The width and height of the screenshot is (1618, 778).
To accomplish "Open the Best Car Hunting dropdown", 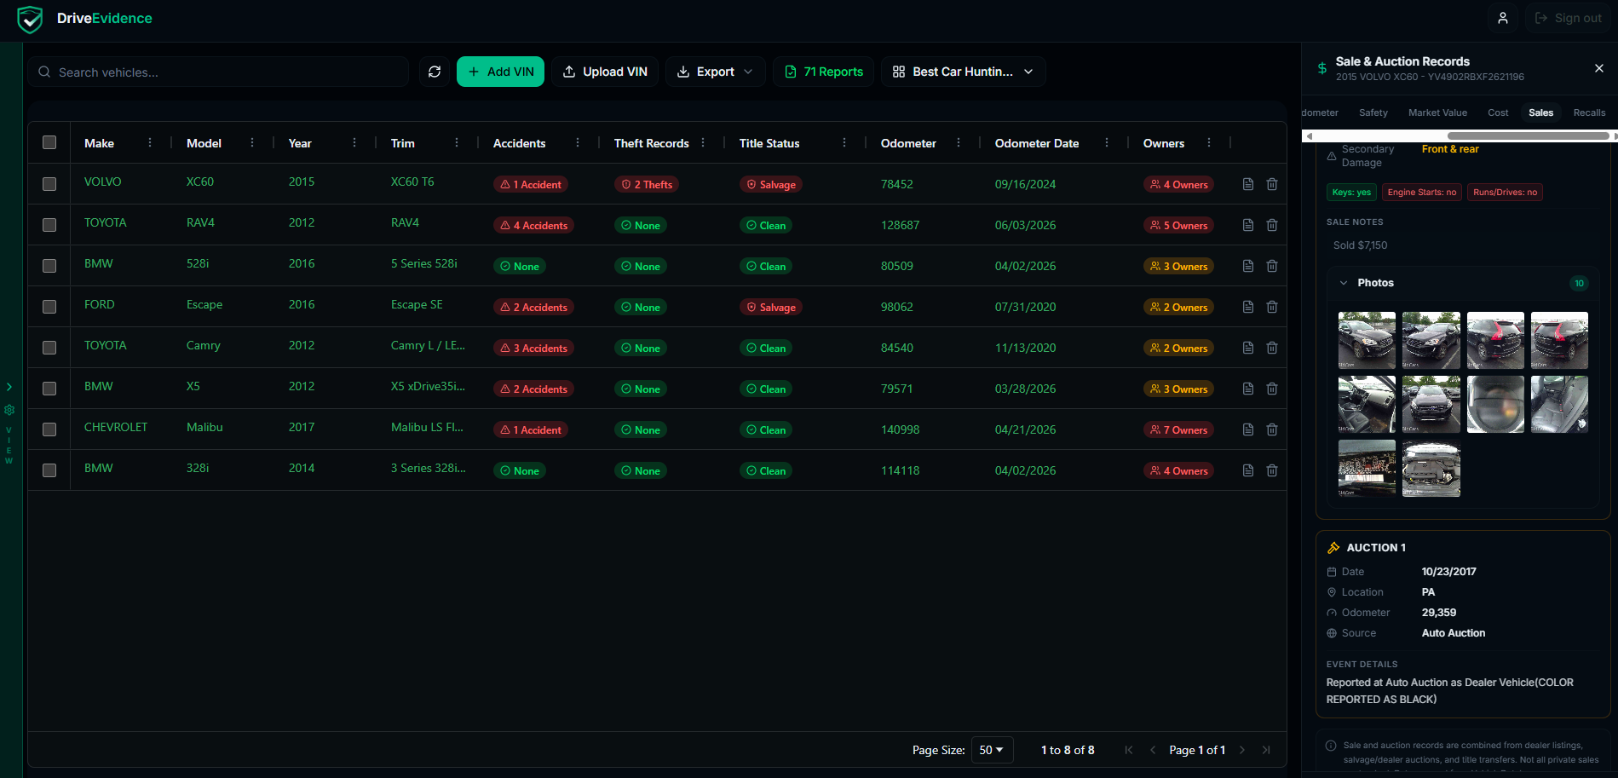I will [x=963, y=72].
